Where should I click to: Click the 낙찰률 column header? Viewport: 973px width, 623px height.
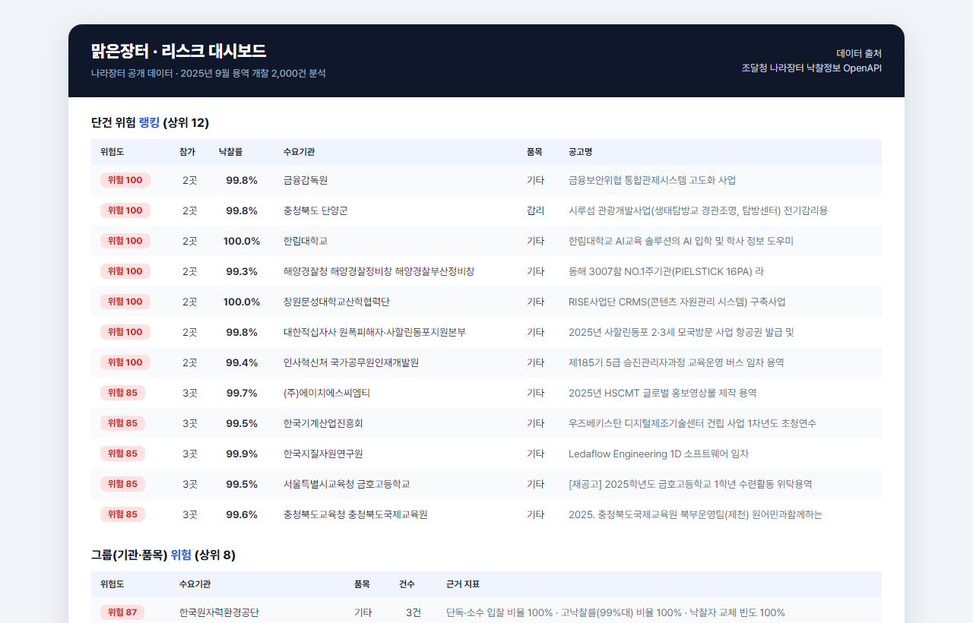[x=230, y=152]
